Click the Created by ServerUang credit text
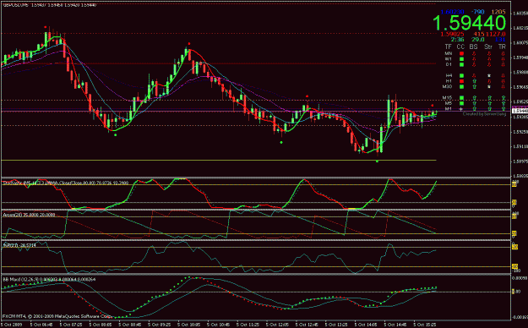Screen dimensions: 528x328 point(484,114)
